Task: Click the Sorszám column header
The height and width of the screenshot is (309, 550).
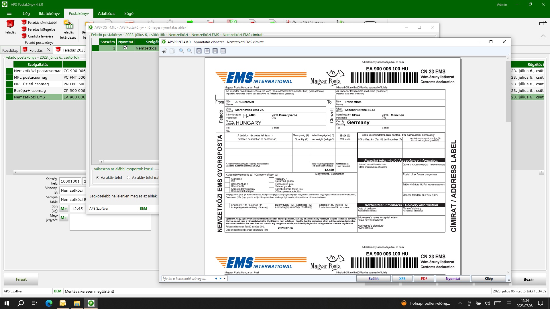Action: click(108, 42)
